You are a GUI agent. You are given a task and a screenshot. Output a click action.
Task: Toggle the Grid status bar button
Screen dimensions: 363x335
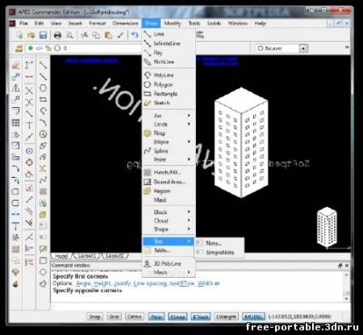point(114,317)
